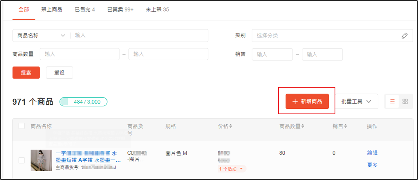Click the quantity value 80

click(x=282, y=153)
